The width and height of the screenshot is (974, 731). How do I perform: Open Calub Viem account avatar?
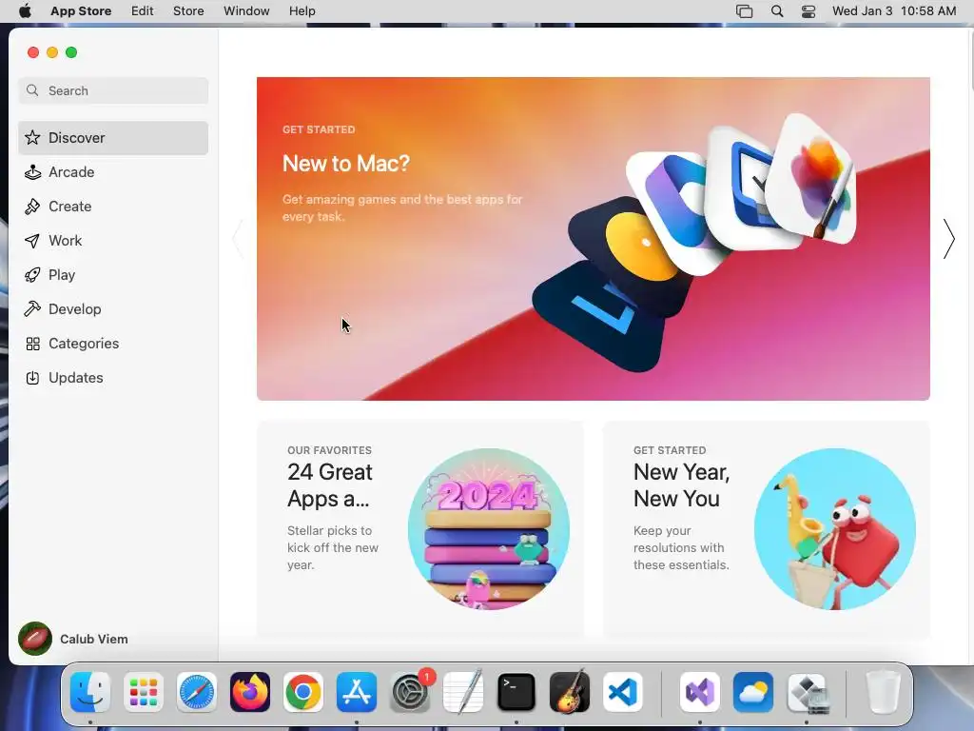point(35,639)
